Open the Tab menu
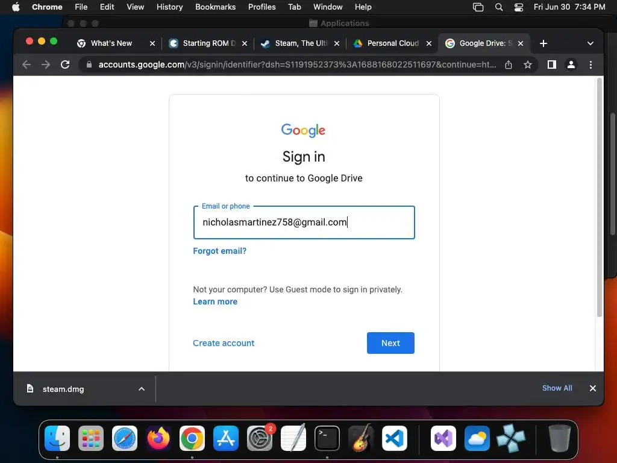Image resolution: width=617 pixels, height=463 pixels. pyautogui.click(x=294, y=7)
